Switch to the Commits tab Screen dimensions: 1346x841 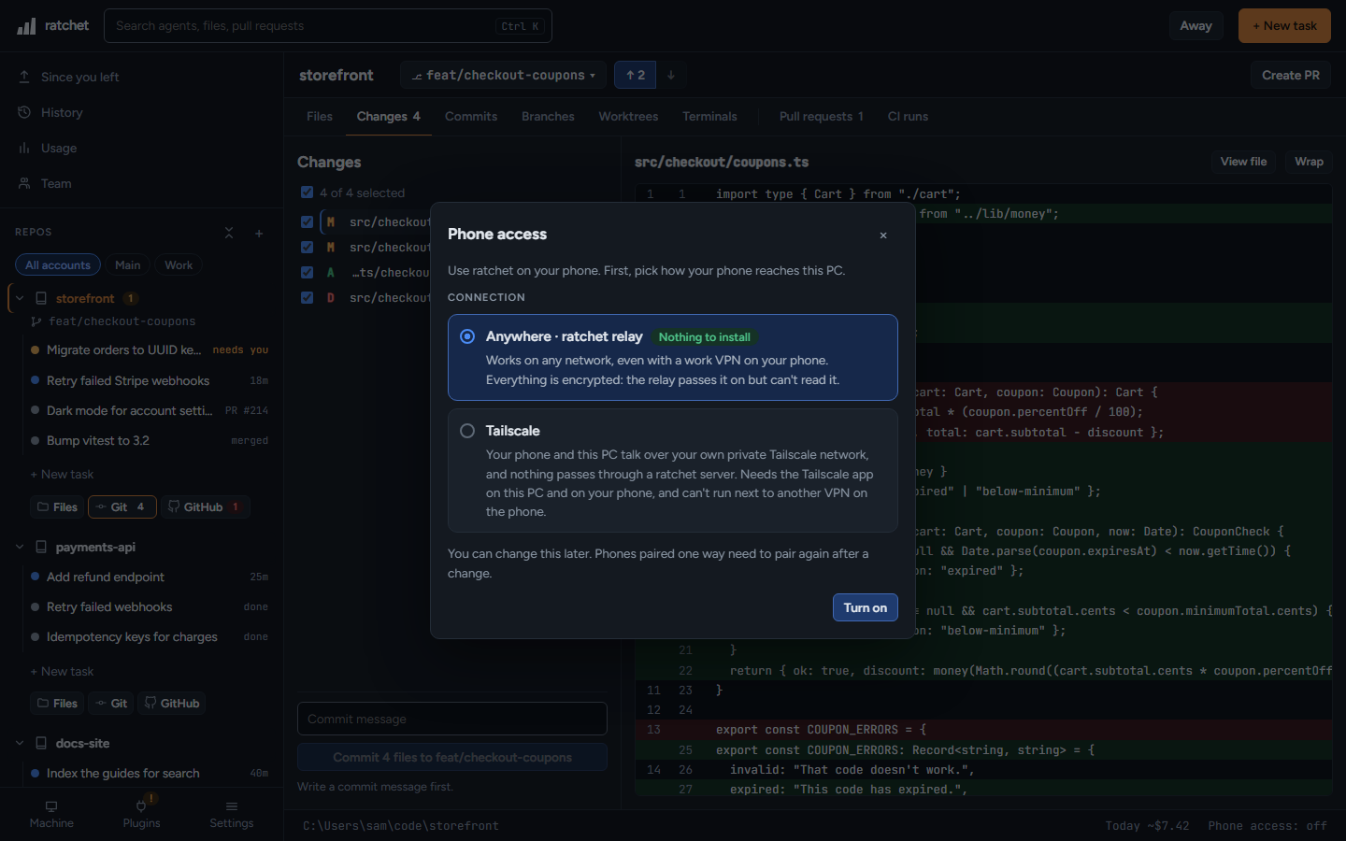pos(471,117)
